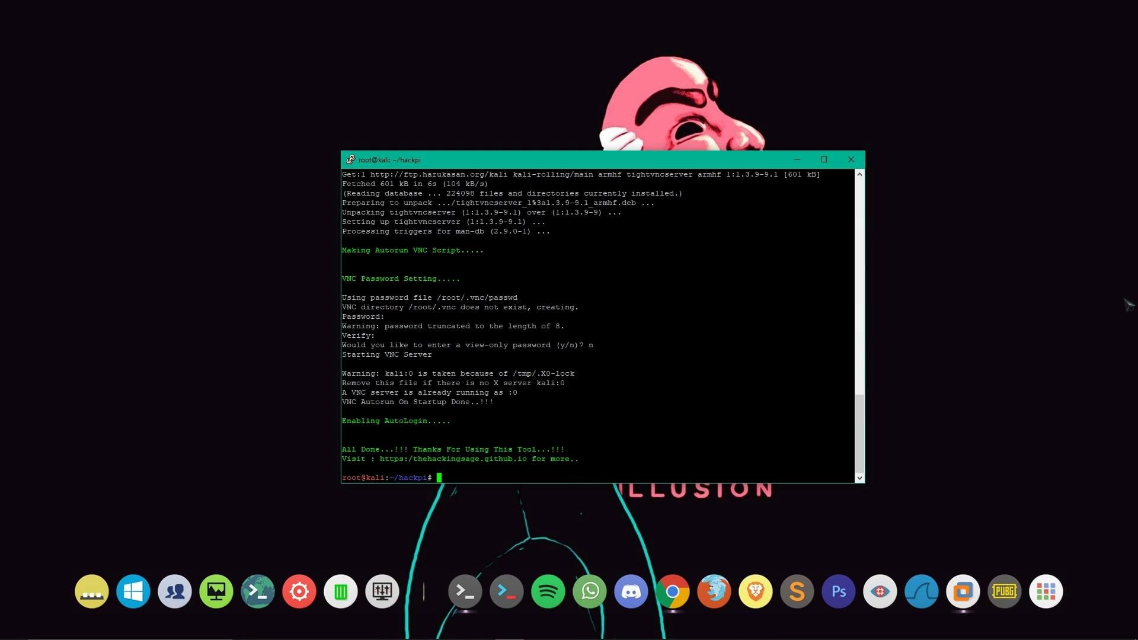Click 'VNC Autorun On Startup Done..!!!' line

[x=417, y=402]
